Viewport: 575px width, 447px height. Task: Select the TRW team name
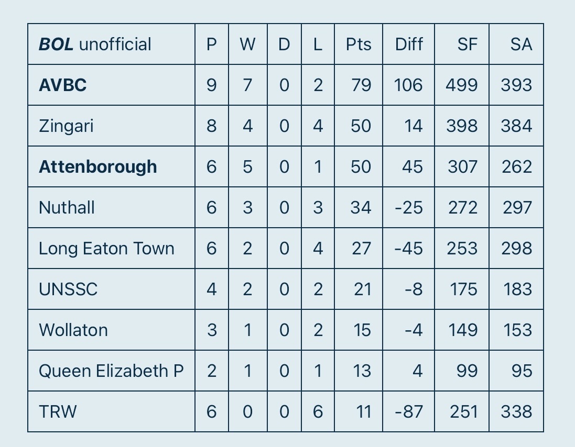[x=58, y=412]
